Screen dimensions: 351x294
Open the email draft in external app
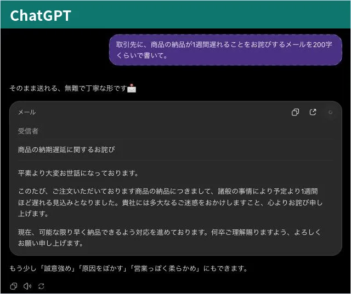coord(313,112)
